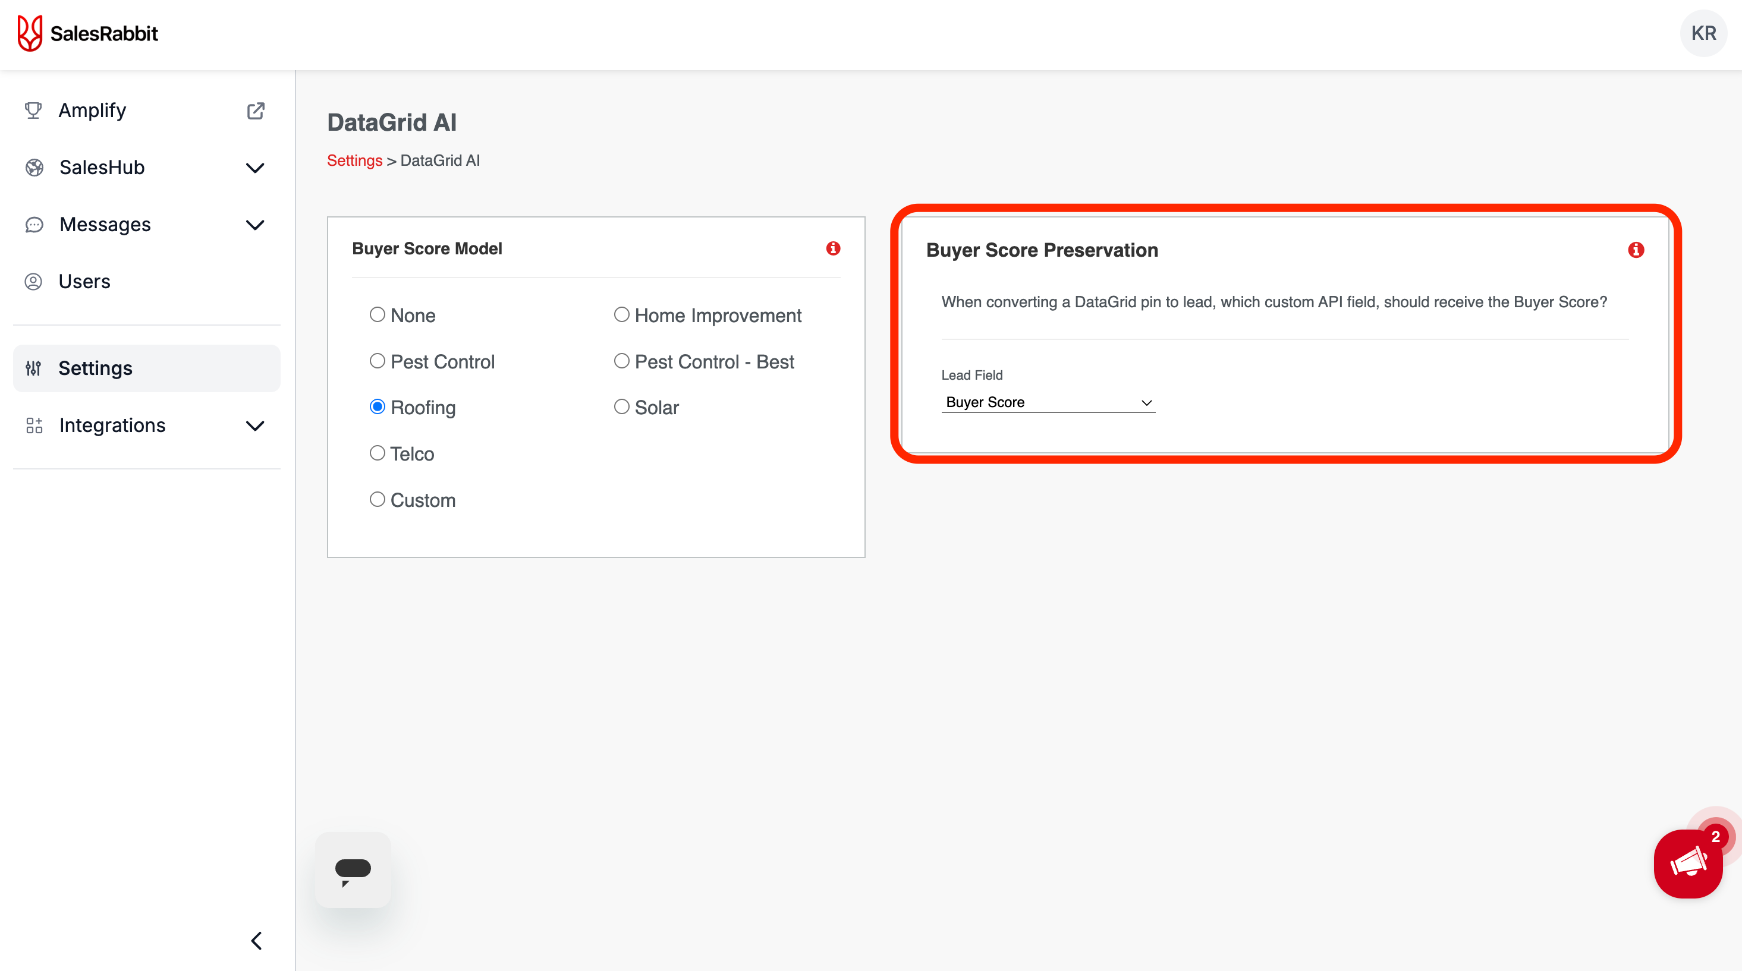
Task: Open the chat bubble widget
Action: pos(353,869)
